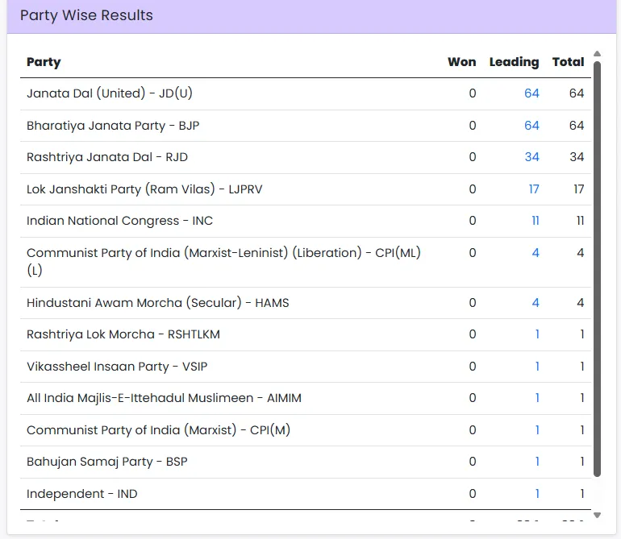The image size is (621, 539).
Task: Click Rashtriya Janata Dal leading count 34
Action: click(x=531, y=157)
